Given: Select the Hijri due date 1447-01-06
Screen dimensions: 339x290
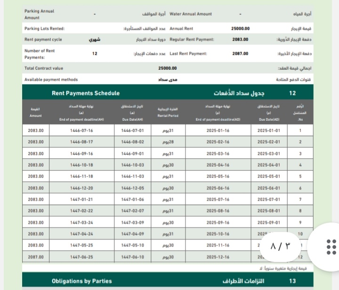Looking at the screenshot, I should pos(132,199).
